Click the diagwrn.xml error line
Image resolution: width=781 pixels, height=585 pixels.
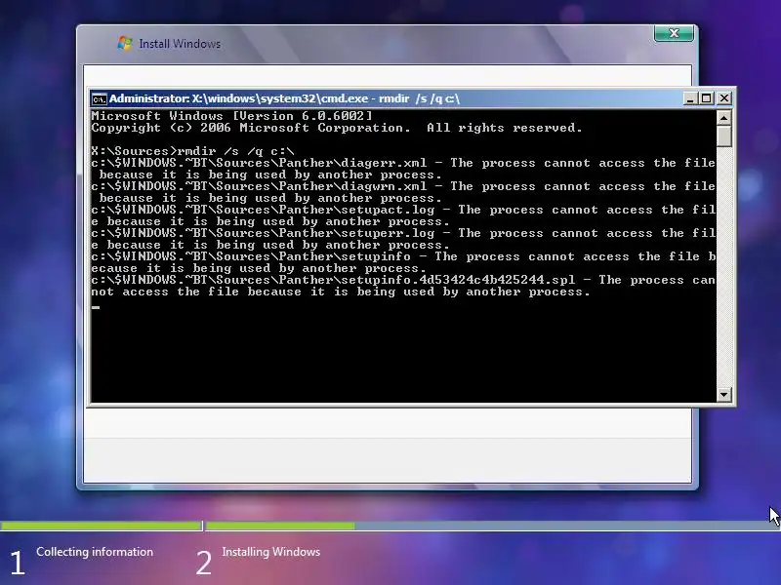[403, 192]
